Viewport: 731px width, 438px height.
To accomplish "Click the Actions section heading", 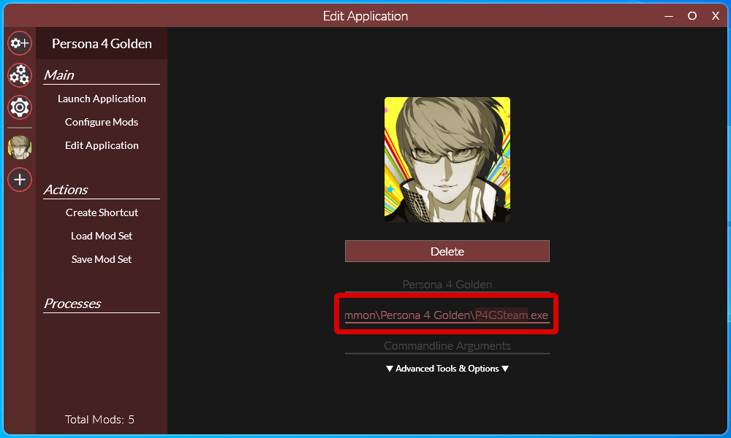I will 66,190.
